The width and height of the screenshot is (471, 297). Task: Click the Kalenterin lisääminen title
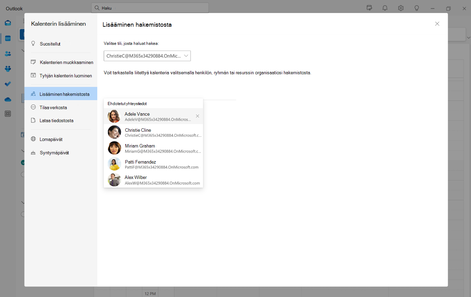coord(58,24)
